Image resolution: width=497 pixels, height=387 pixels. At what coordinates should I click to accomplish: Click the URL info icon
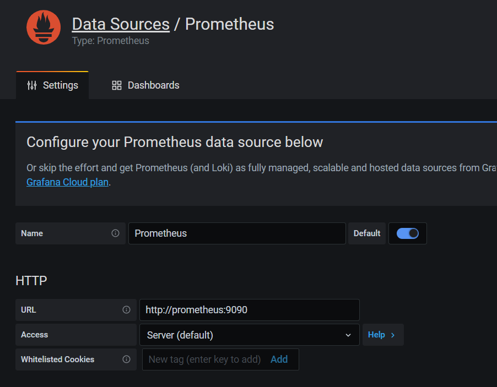126,310
